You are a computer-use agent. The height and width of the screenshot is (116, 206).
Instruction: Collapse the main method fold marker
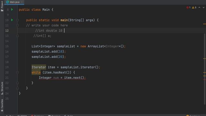pos(17,20)
